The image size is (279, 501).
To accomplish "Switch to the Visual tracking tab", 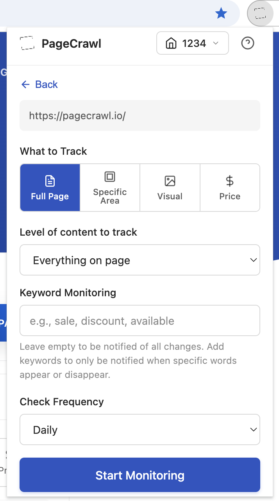I will tap(170, 188).
